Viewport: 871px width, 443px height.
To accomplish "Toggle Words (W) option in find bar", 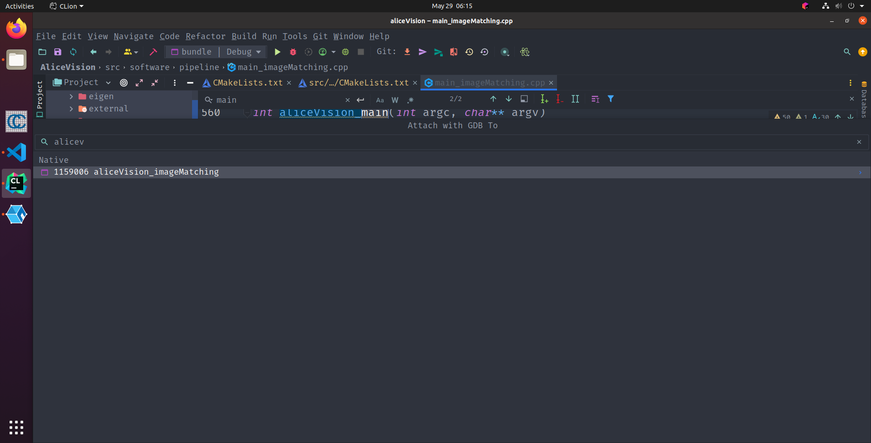I will point(395,100).
